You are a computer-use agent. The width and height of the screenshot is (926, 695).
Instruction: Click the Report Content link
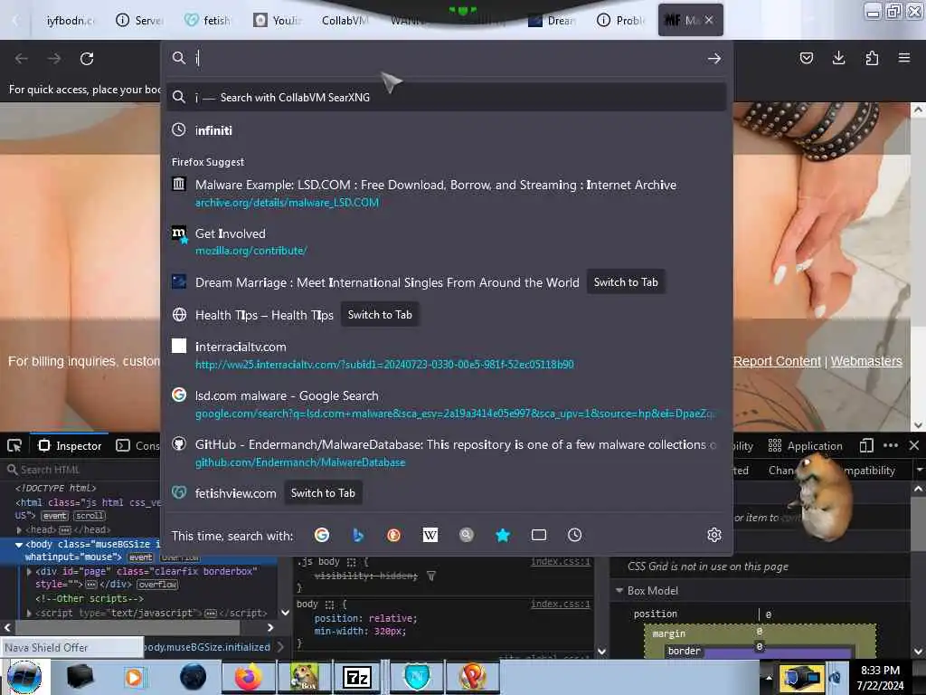(x=777, y=361)
